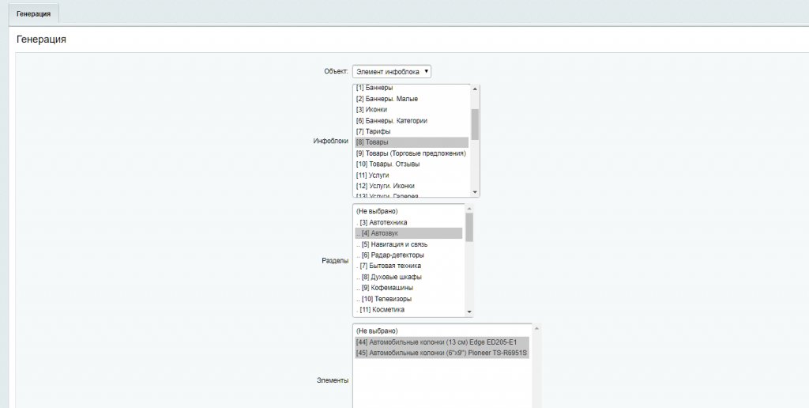Select [7] Тарифы in Инфоблоки
The width and height of the screenshot is (809, 408).
373,131
